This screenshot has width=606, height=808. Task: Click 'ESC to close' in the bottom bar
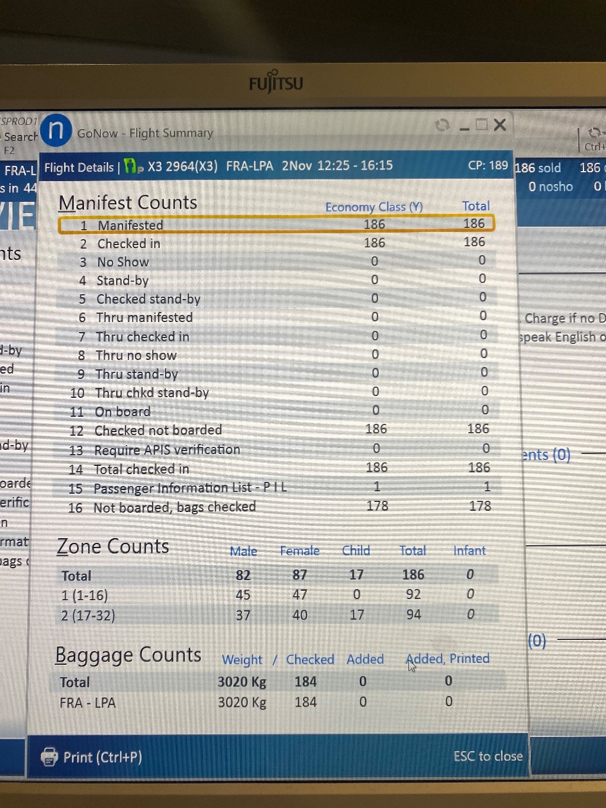pos(488,756)
